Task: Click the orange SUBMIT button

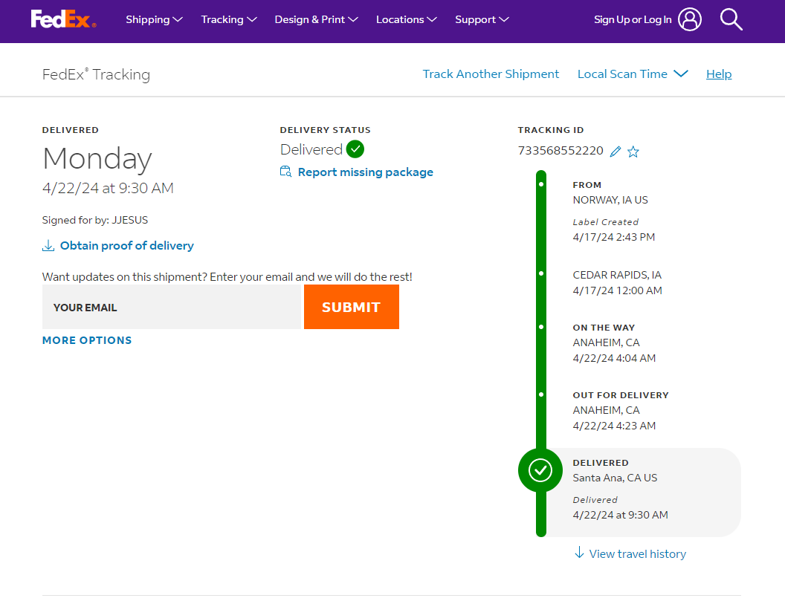Action: tap(352, 307)
